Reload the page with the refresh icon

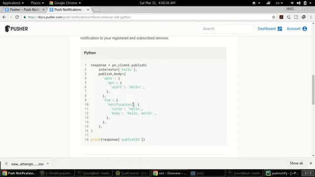click(x=17, y=17)
